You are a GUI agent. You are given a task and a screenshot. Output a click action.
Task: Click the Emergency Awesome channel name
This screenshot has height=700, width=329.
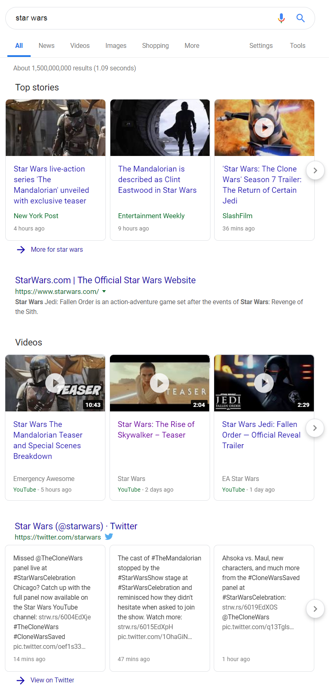click(x=44, y=479)
